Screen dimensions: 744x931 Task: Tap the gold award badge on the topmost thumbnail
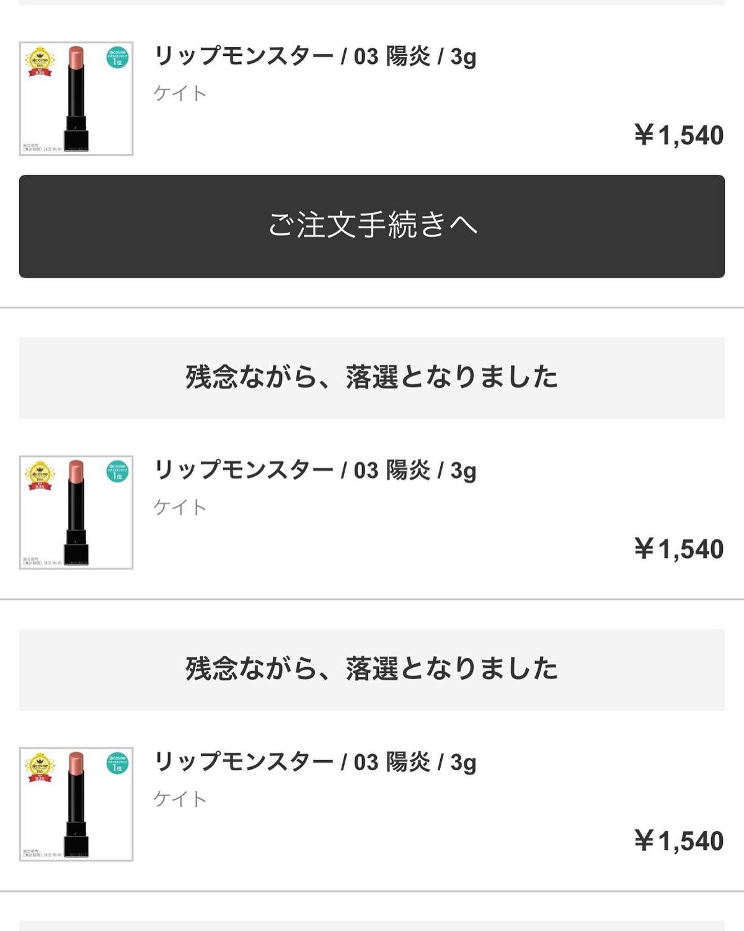[x=40, y=62]
